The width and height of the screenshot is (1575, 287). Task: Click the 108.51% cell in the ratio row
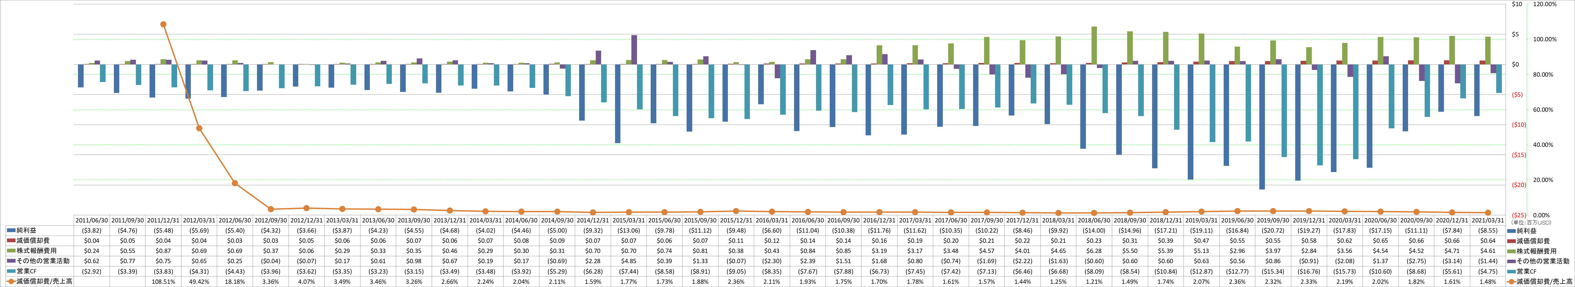163,281
